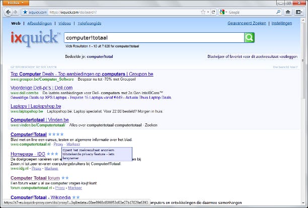This screenshot has width=308, height=208.
Task: Click the www.dell.com/be green URL text
Action: point(25,93)
